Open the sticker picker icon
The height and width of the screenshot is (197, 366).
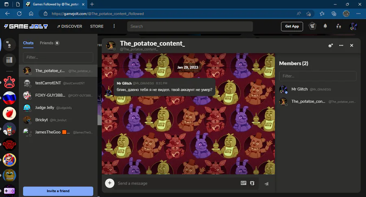click(x=252, y=183)
